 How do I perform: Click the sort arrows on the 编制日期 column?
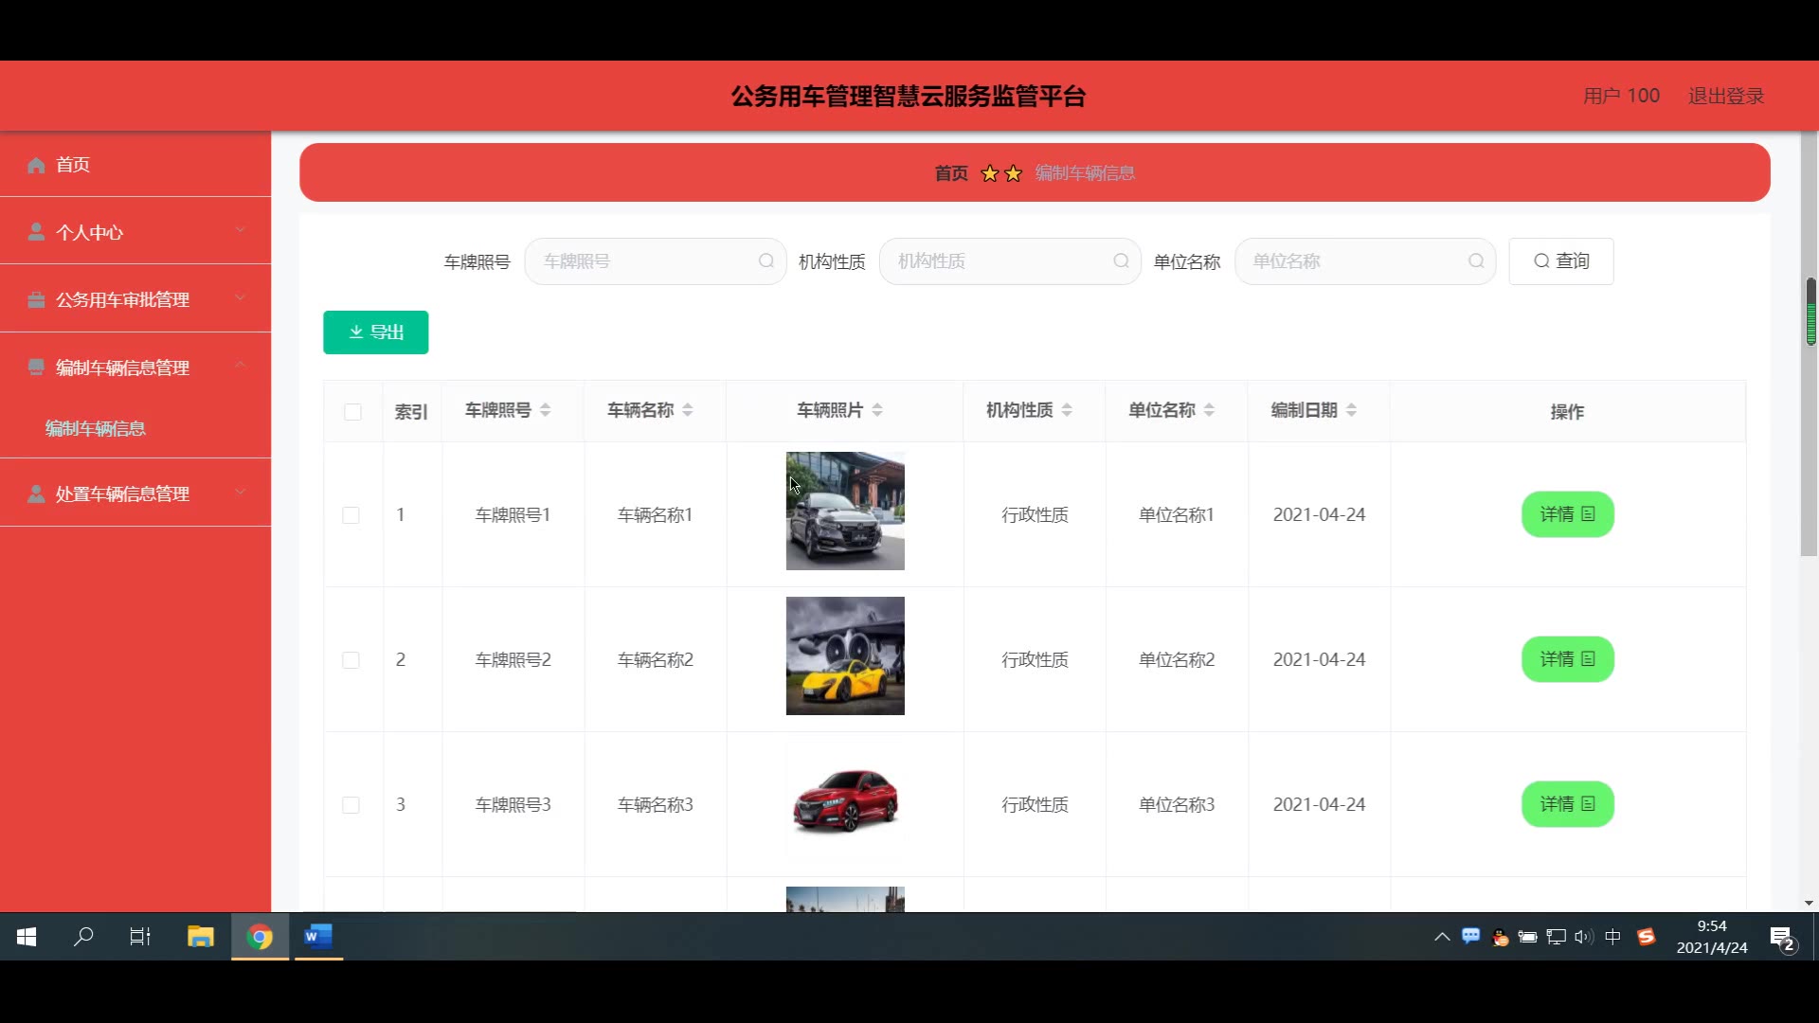click(1352, 410)
